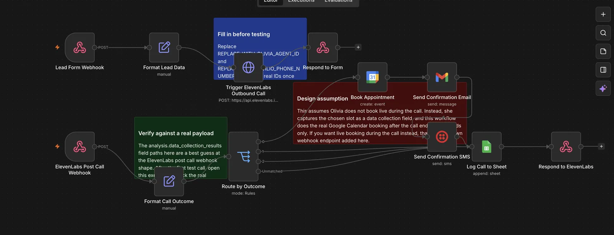Click the Route by Outcome label
Viewport: 614px width, 235px height.
[243, 187]
